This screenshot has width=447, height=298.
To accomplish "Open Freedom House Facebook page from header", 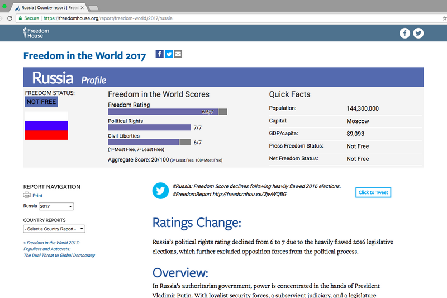I will (405, 33).
